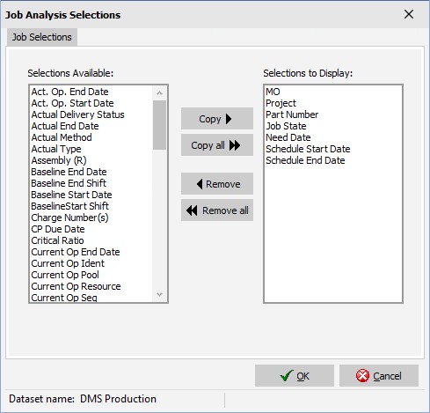Viewport: 430px width, 413px height.
Task: Choose Charge Number(s) from available selections
Action: pyautogui.click(x=69, y=218)
